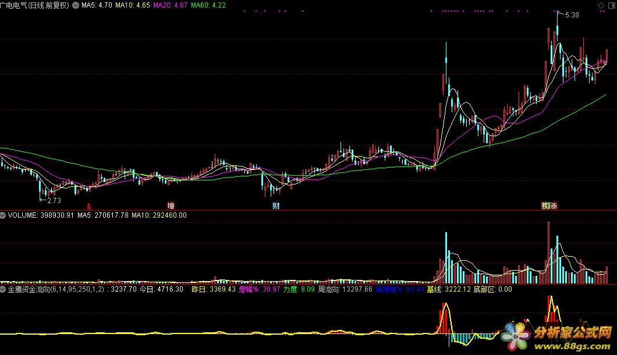Click the 5.38 high price label
This screenshot has height=355, width=617.
click(x=572, y=15)
